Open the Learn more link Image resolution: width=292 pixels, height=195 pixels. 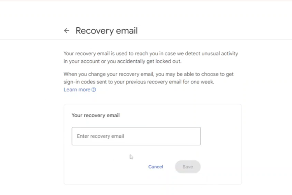tap(77, 90)
